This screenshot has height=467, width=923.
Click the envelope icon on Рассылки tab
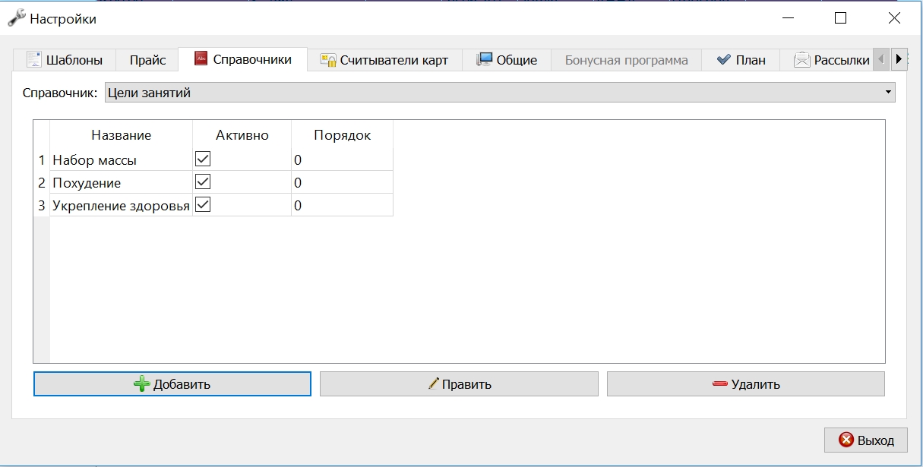click(x=802, y=59)
